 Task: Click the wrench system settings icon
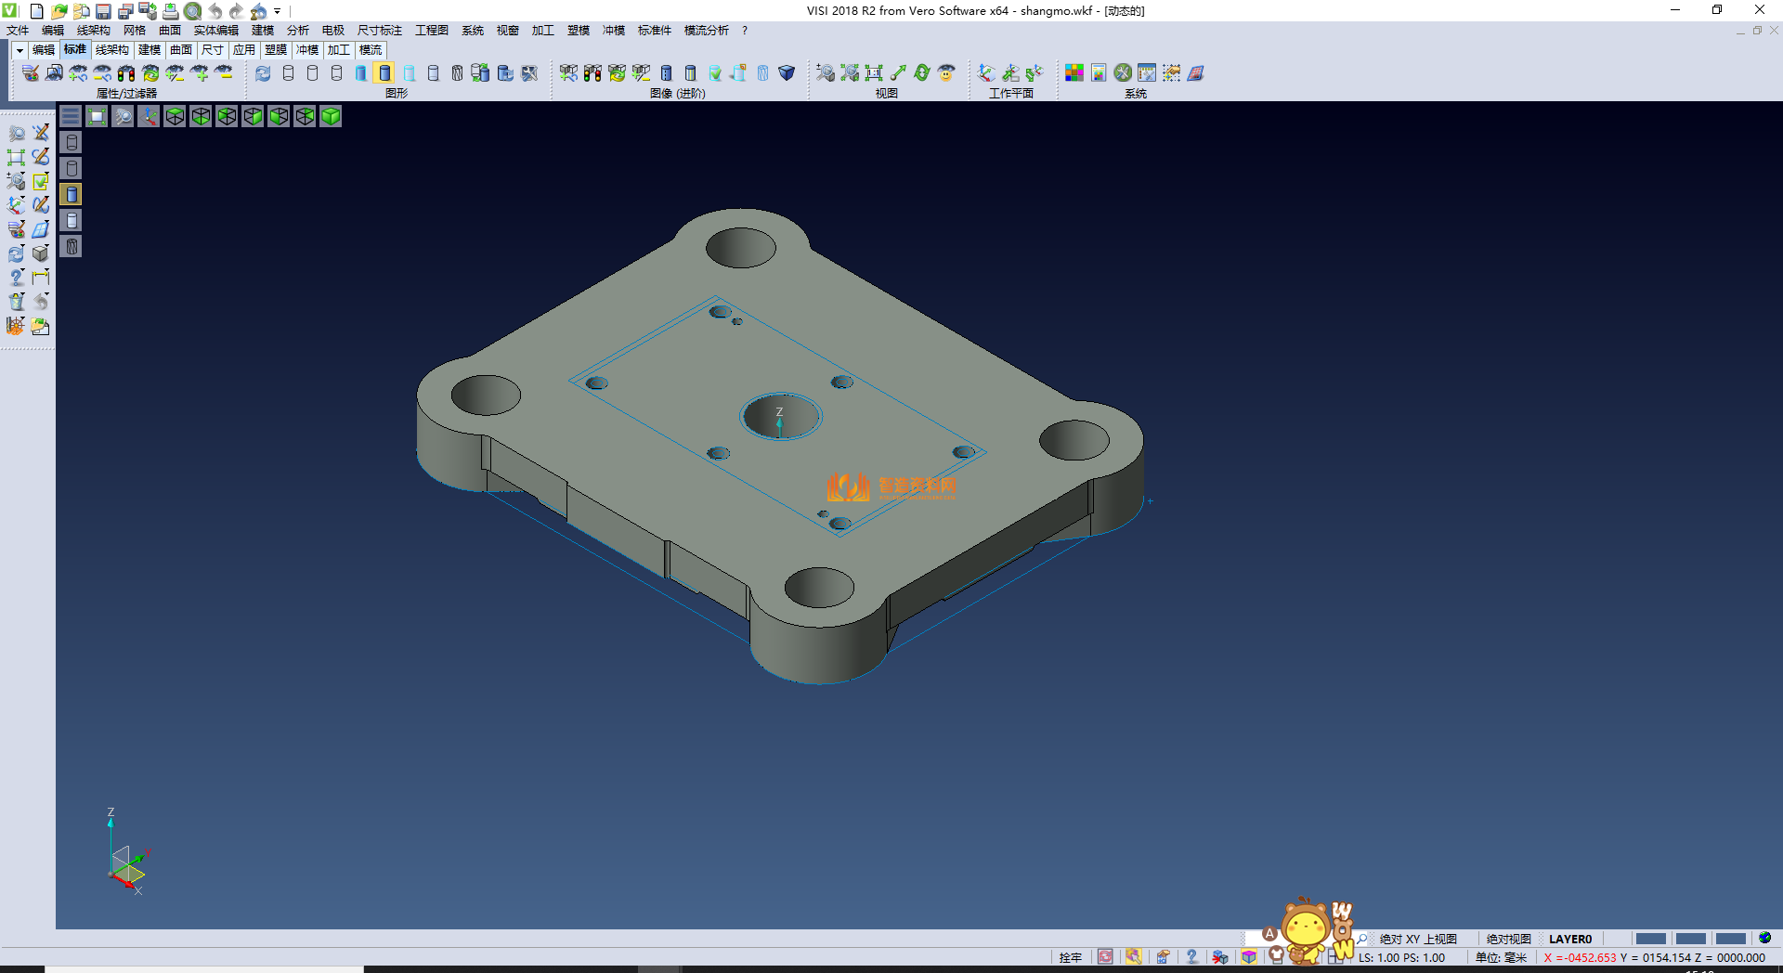pyautogui.click(x=1123, y=73)
